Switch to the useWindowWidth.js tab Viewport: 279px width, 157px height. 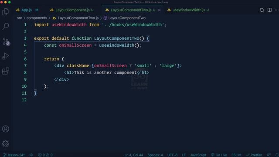coord(188,10)
